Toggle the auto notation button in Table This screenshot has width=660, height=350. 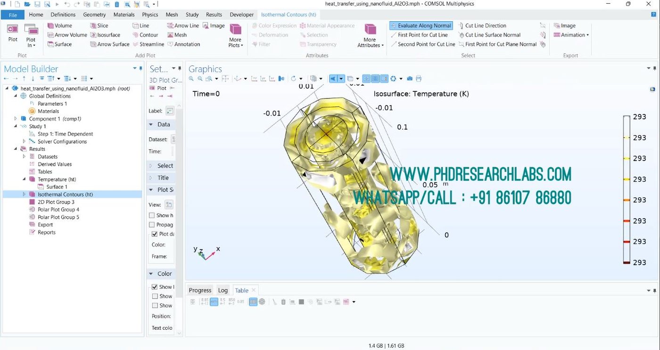pos(214,302)
